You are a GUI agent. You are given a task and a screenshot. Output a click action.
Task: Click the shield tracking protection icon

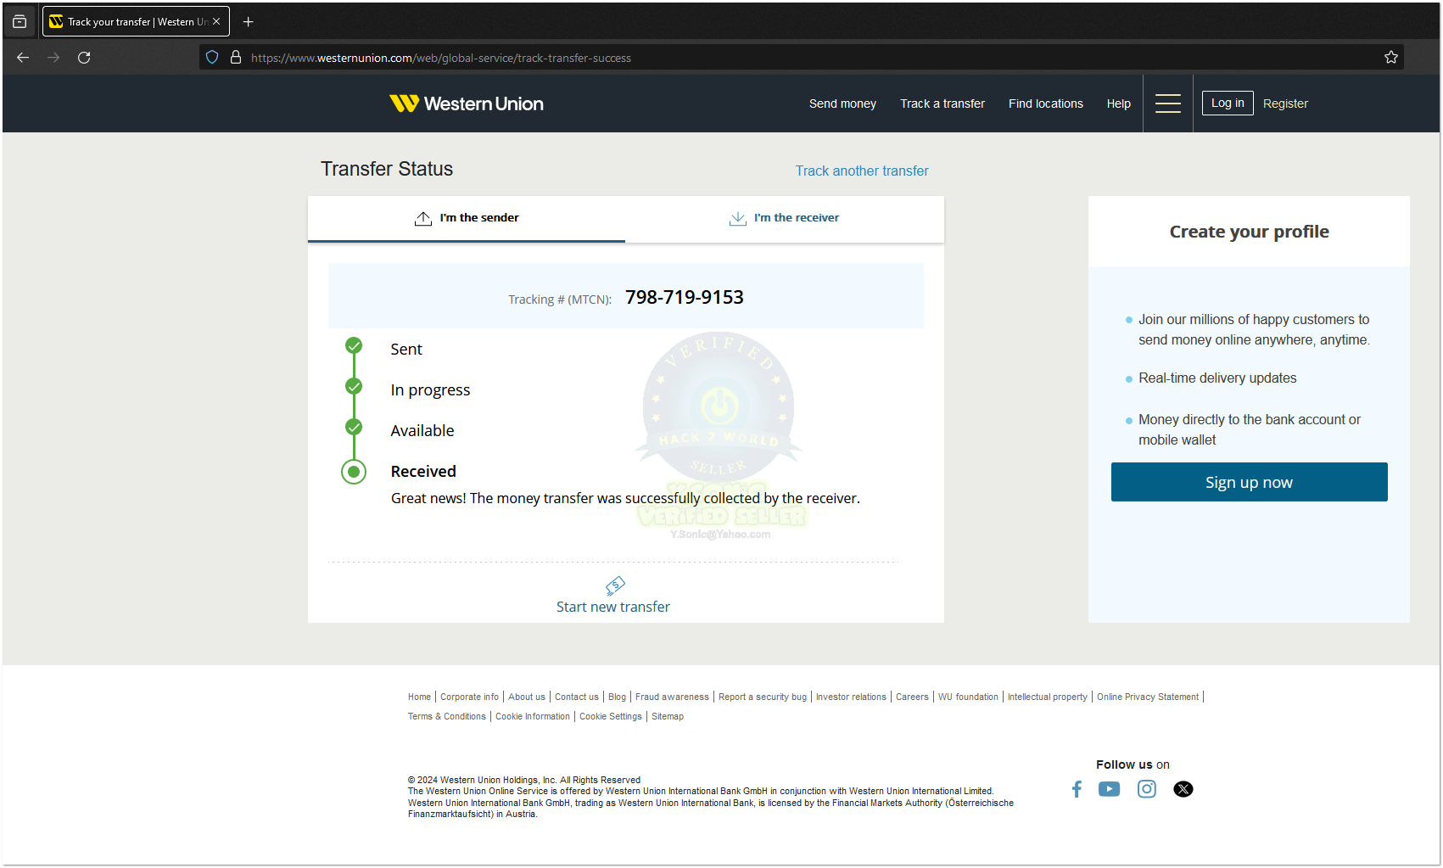tap(212, 58)
